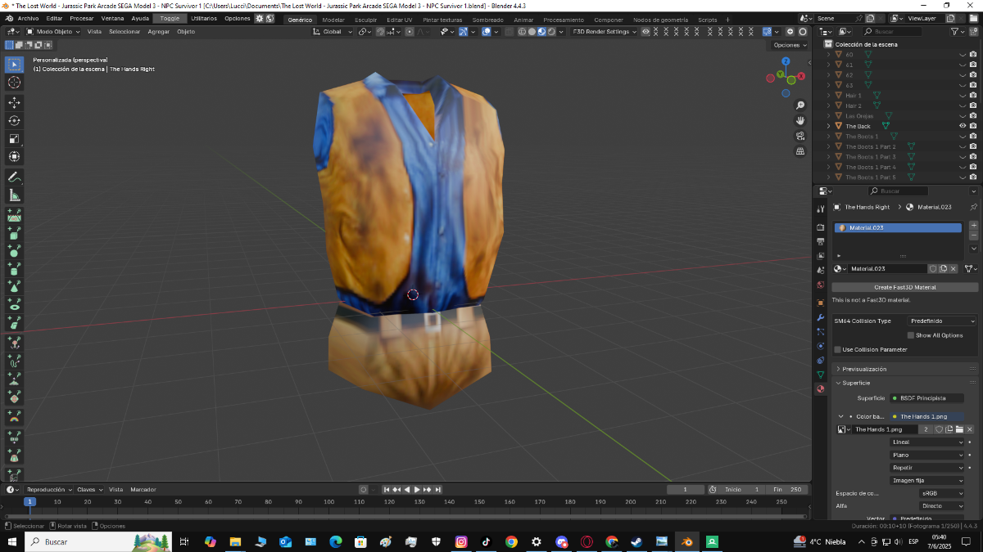Open the Render properties tab
Screen dimensions: 983x552
click(820, 227)
